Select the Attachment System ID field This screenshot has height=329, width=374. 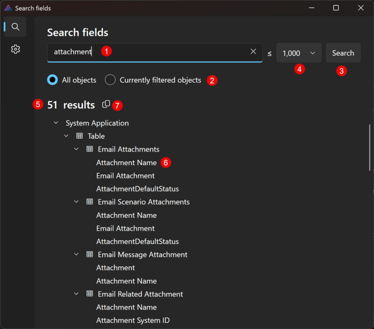coord(133,320)
